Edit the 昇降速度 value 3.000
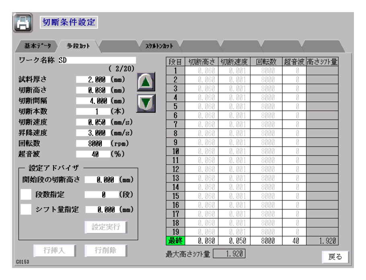 click(x=93, y=133)
